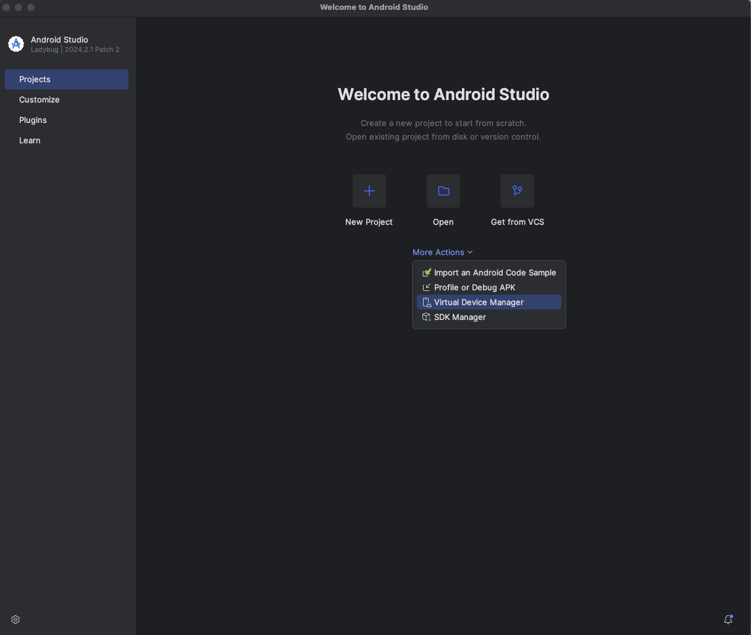Click the Open folder icon
The width and height of the screenshot is (751, 635).
pyautogui.click(x=443, y=191)
